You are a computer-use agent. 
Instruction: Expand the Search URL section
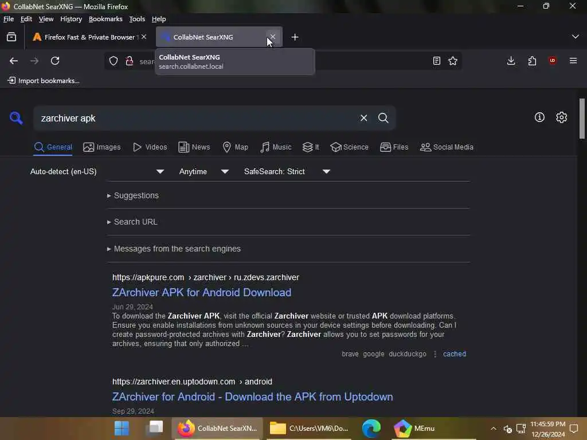point(132,222)
